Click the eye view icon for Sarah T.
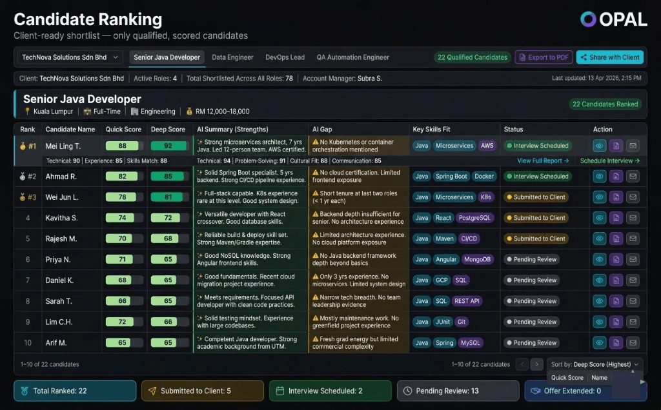 click(599, 301)
